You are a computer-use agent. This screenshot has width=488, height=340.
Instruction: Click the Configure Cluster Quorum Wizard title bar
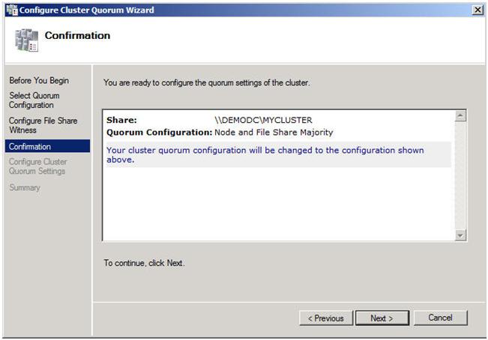[225, 10]
